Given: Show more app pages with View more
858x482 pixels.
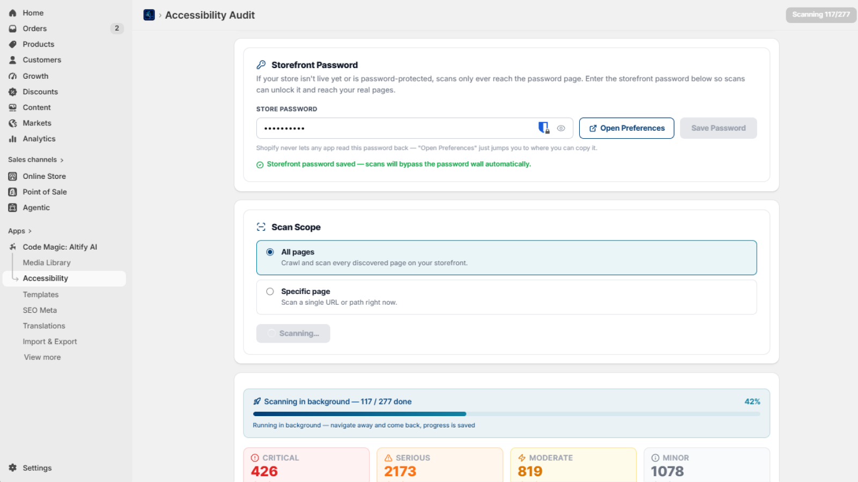Looking at the screenshot, I should (42, 357).
